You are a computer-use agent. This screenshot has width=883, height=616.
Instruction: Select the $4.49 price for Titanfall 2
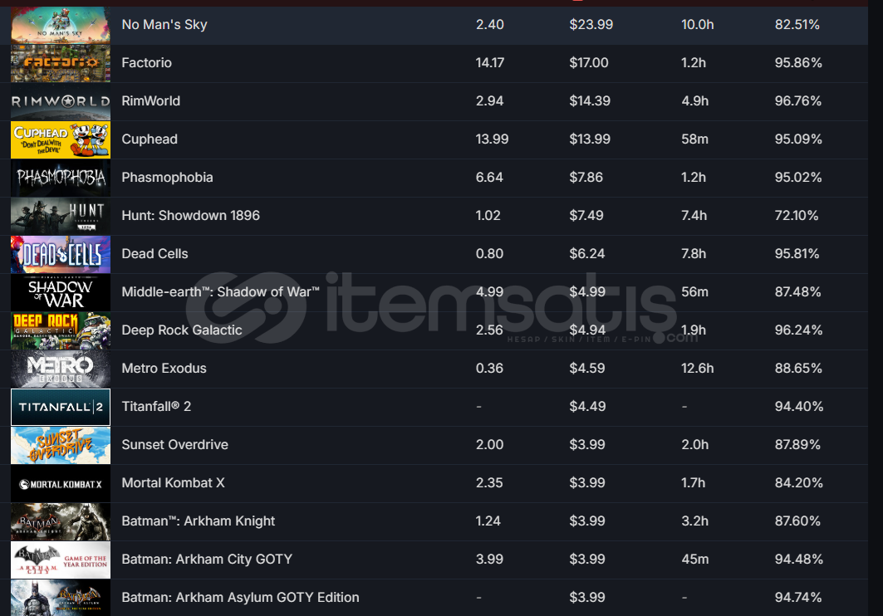[x=587, y=407]
